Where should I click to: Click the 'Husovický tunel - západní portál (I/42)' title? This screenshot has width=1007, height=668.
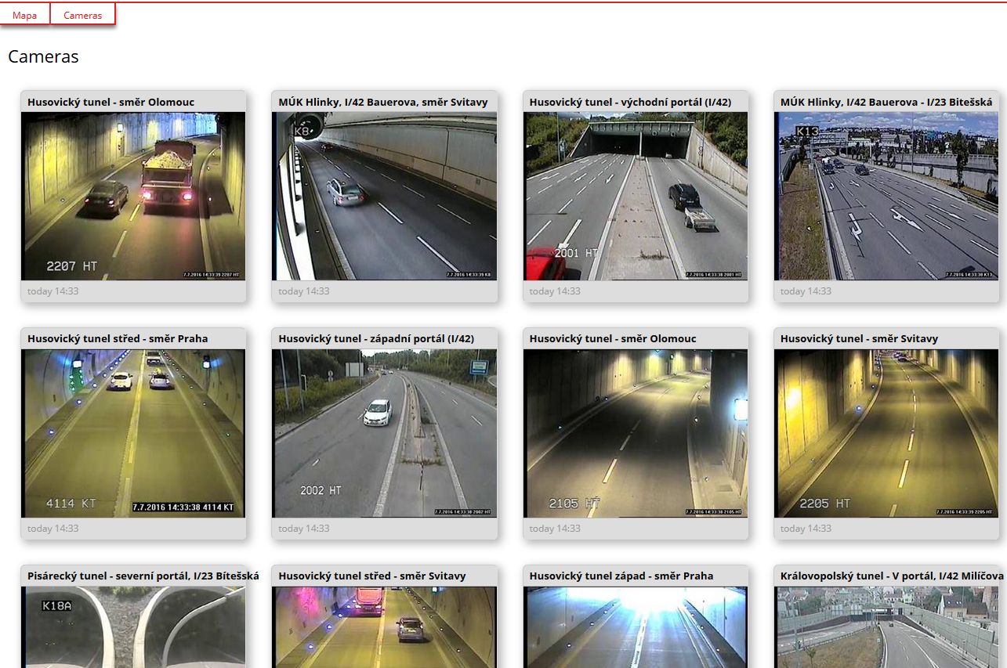(x=376, y=338)
